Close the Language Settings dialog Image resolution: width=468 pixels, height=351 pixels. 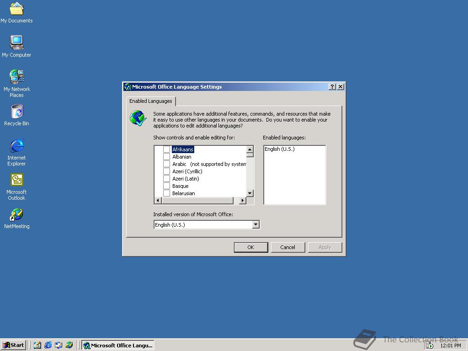340,86
